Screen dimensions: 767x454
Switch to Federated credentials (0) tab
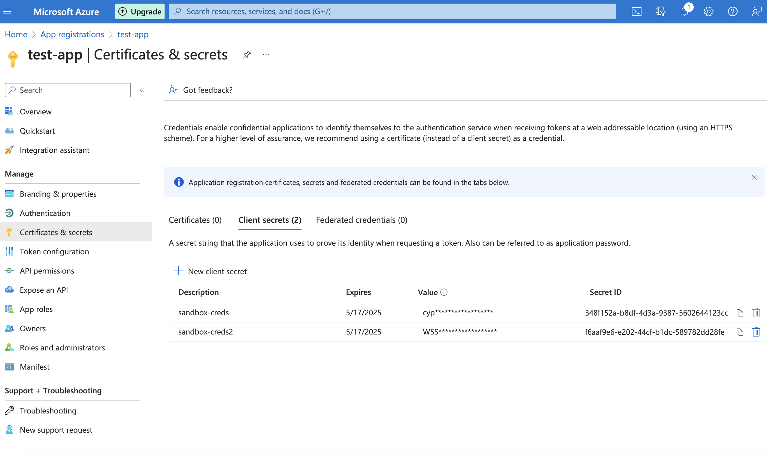pyautogui.click(x=361, y=220)
